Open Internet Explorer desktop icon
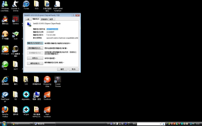This screenshot has height=126, width=202. click(5, 81)
